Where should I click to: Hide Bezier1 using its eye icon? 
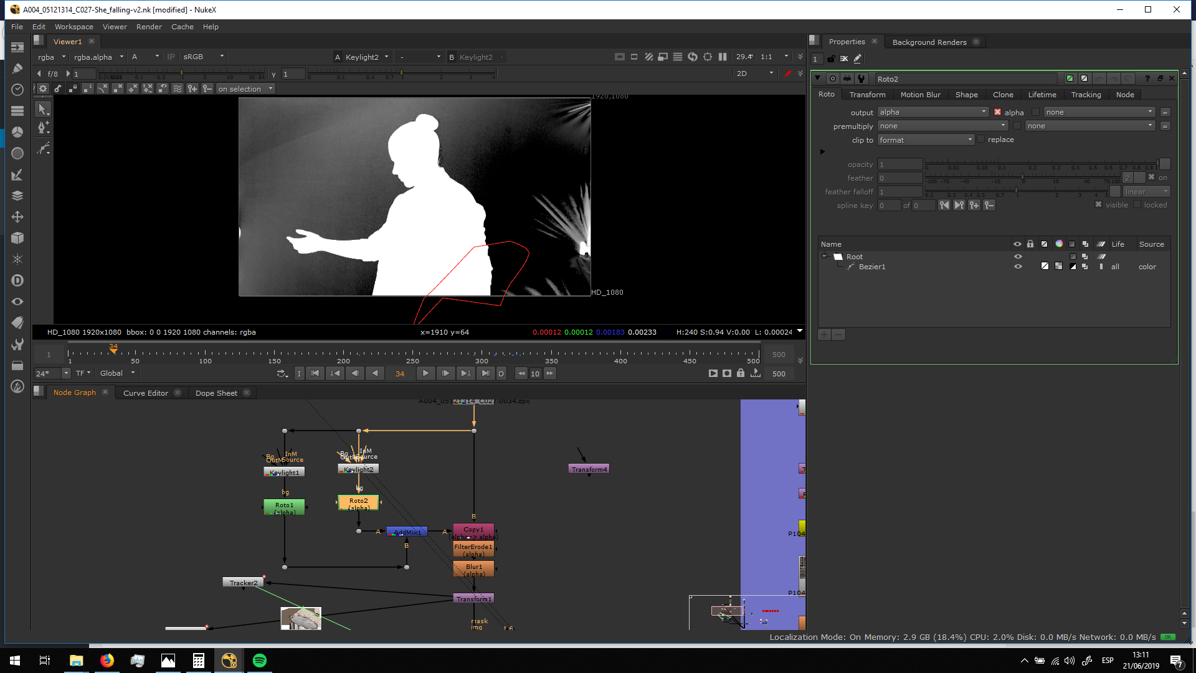click(x=1018, y=267)
